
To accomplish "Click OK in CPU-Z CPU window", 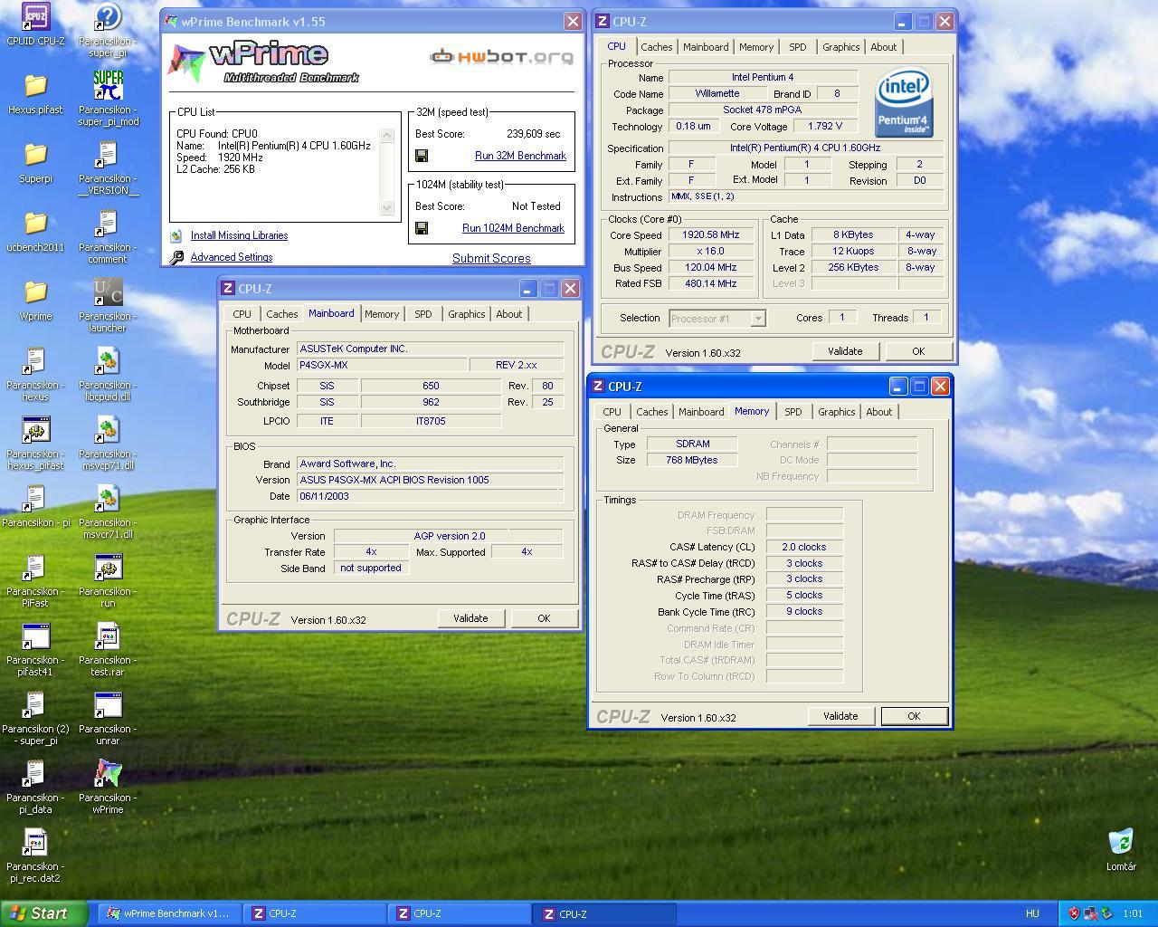I will [x=918, y=351].
